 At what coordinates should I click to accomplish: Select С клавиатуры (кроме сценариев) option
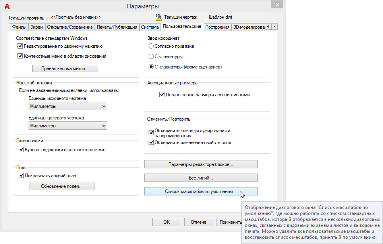tap(151, 67)
